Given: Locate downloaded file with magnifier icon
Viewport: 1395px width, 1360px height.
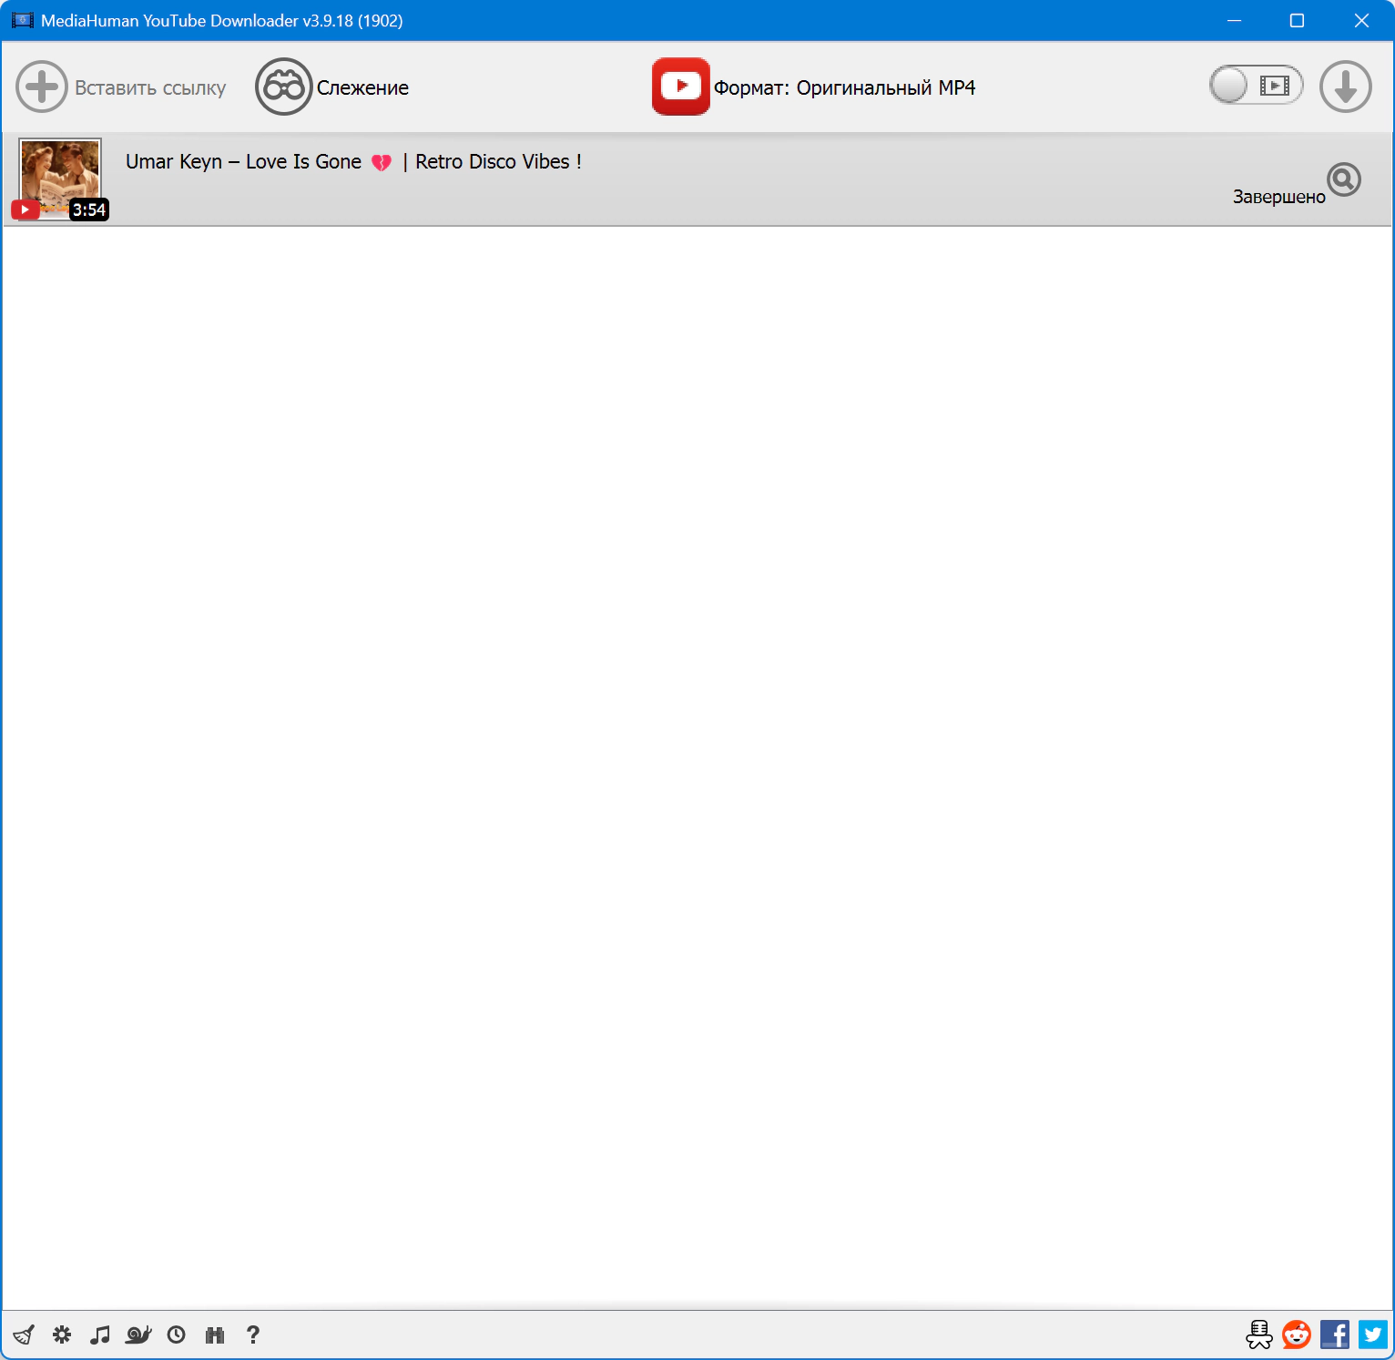Looking at the screenshot, I should point(1344,179).
